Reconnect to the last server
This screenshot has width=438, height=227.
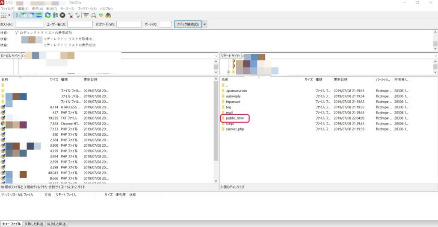coord(77,15)
